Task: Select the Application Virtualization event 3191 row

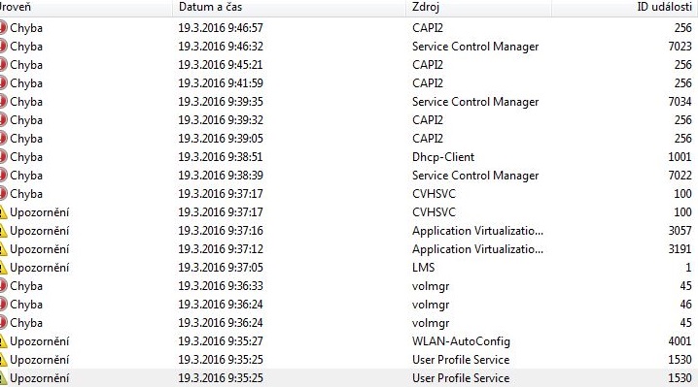Action: pos(349,249)
